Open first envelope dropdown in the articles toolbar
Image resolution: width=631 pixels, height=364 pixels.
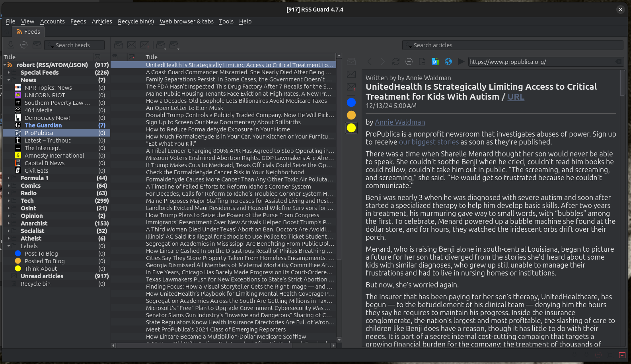tap(166, 49)
